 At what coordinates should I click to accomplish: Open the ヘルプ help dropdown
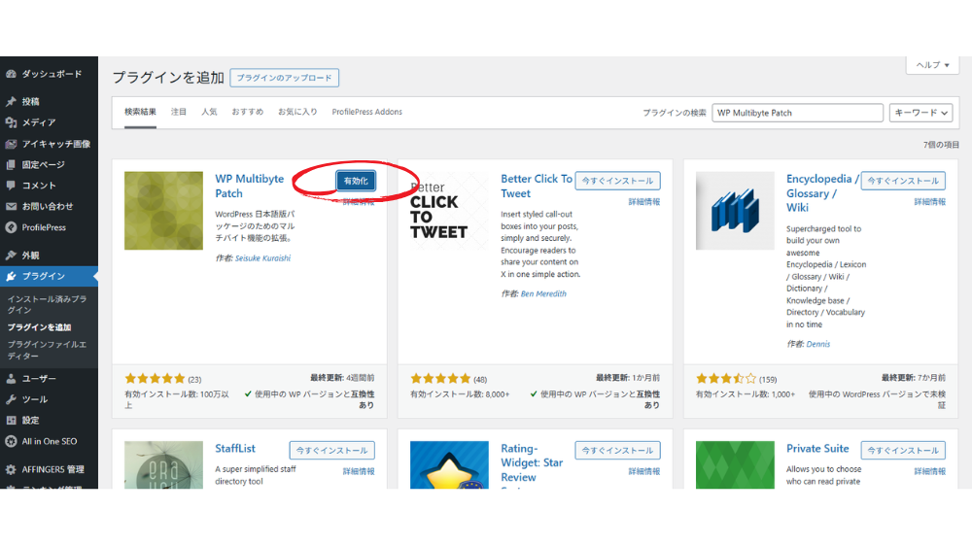932,64
